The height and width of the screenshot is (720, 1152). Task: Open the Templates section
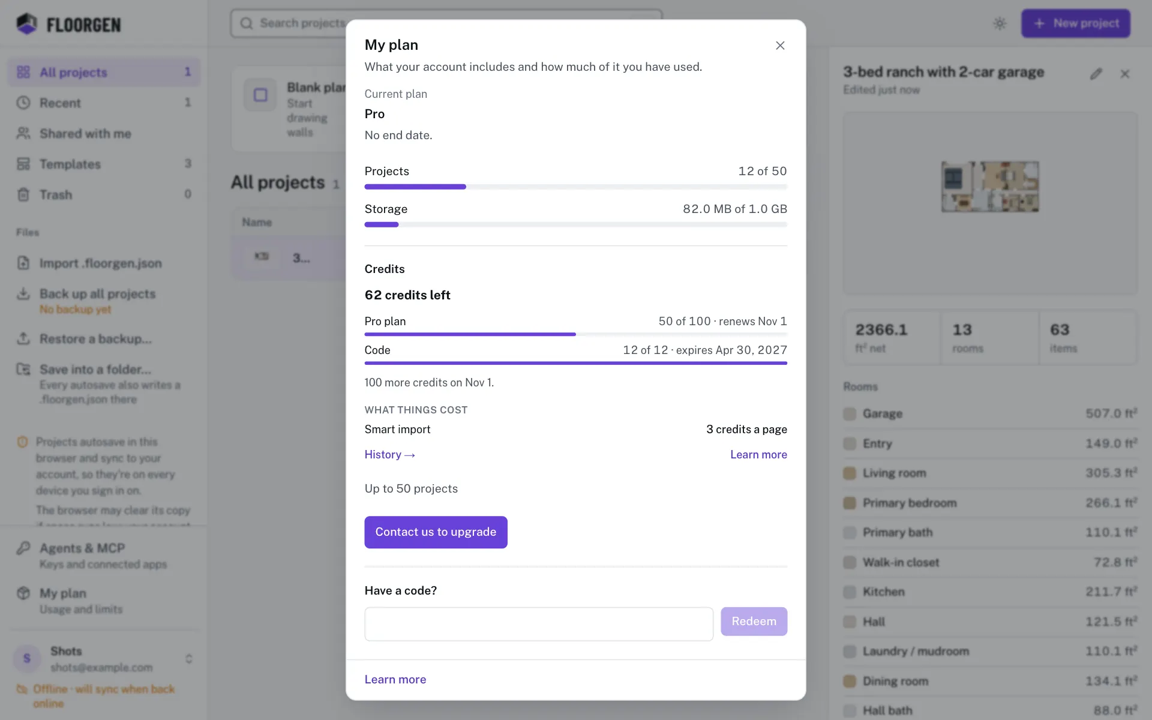(104, 164)
